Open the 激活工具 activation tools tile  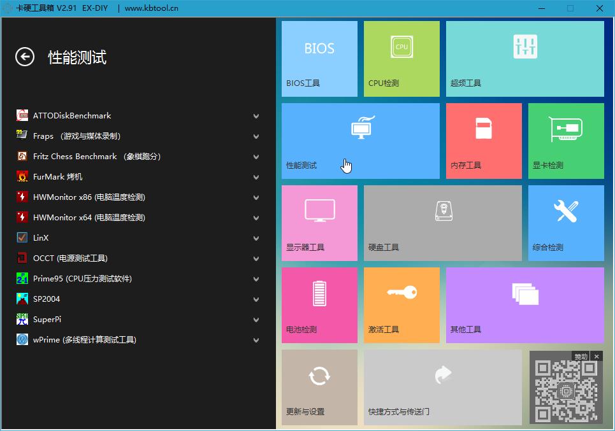(401, 305)
